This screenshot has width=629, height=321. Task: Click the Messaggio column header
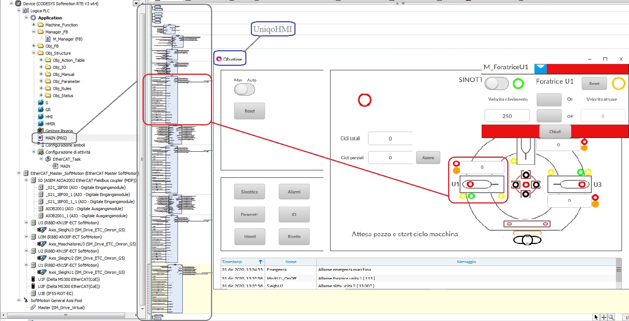coord(466,261)
